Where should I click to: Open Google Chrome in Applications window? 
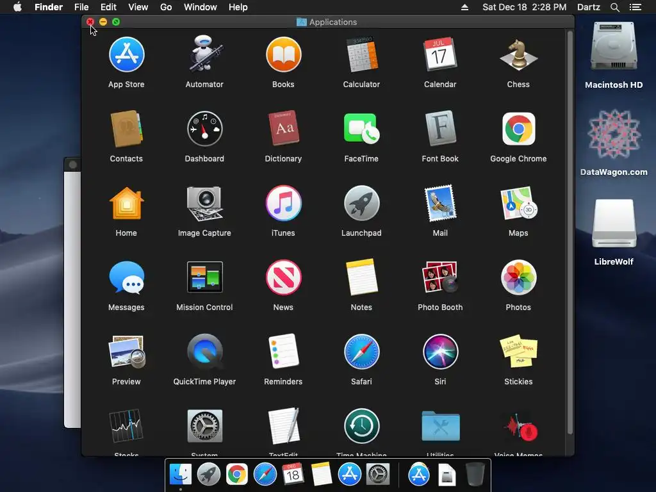click(518, 129)
